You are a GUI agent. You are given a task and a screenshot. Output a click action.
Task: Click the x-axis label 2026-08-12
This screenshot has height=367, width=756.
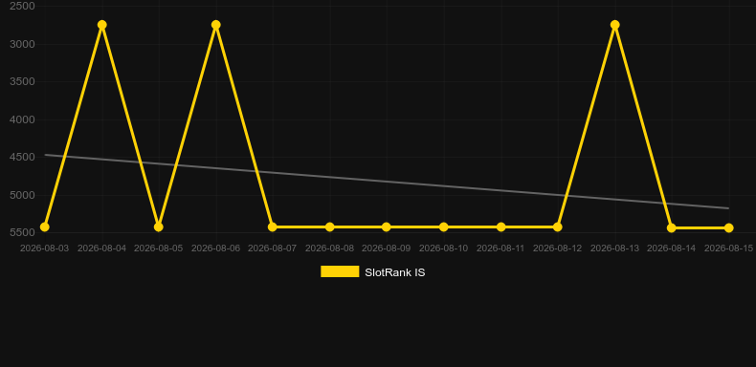point(557,248)
